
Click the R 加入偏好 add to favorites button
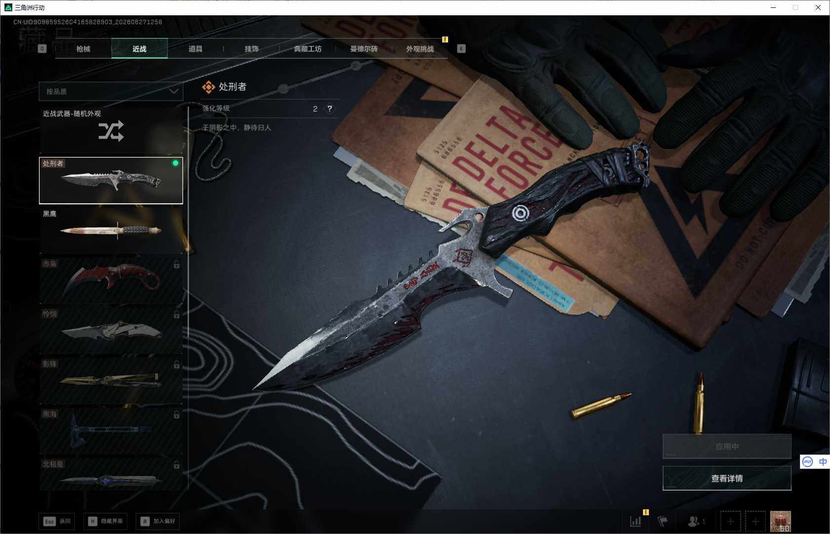point(158,521)
